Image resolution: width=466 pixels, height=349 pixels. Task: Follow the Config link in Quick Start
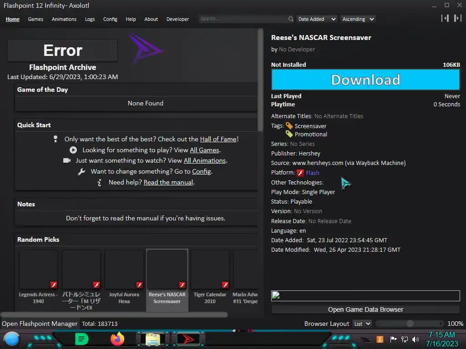click(202, 171)
